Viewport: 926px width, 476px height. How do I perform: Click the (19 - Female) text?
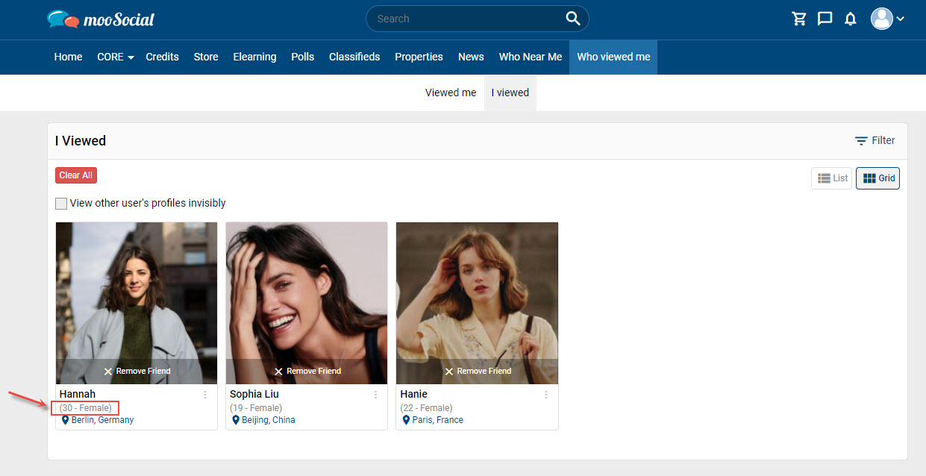point(256,408)
